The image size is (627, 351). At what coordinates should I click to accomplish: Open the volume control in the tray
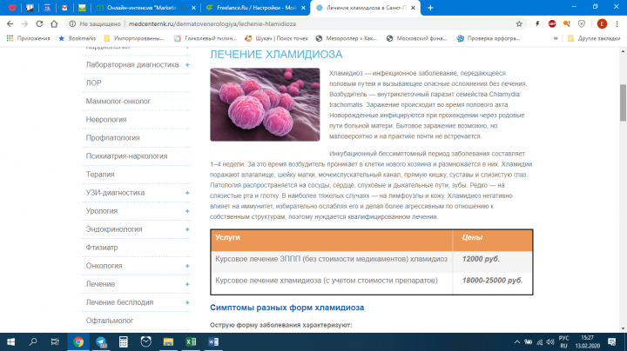550,341
